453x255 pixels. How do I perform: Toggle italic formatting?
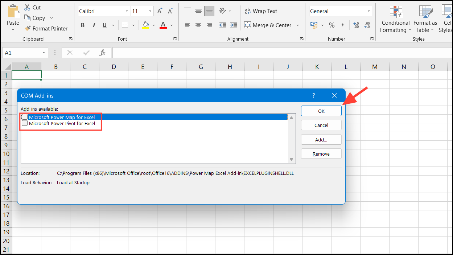click(94, 25)
